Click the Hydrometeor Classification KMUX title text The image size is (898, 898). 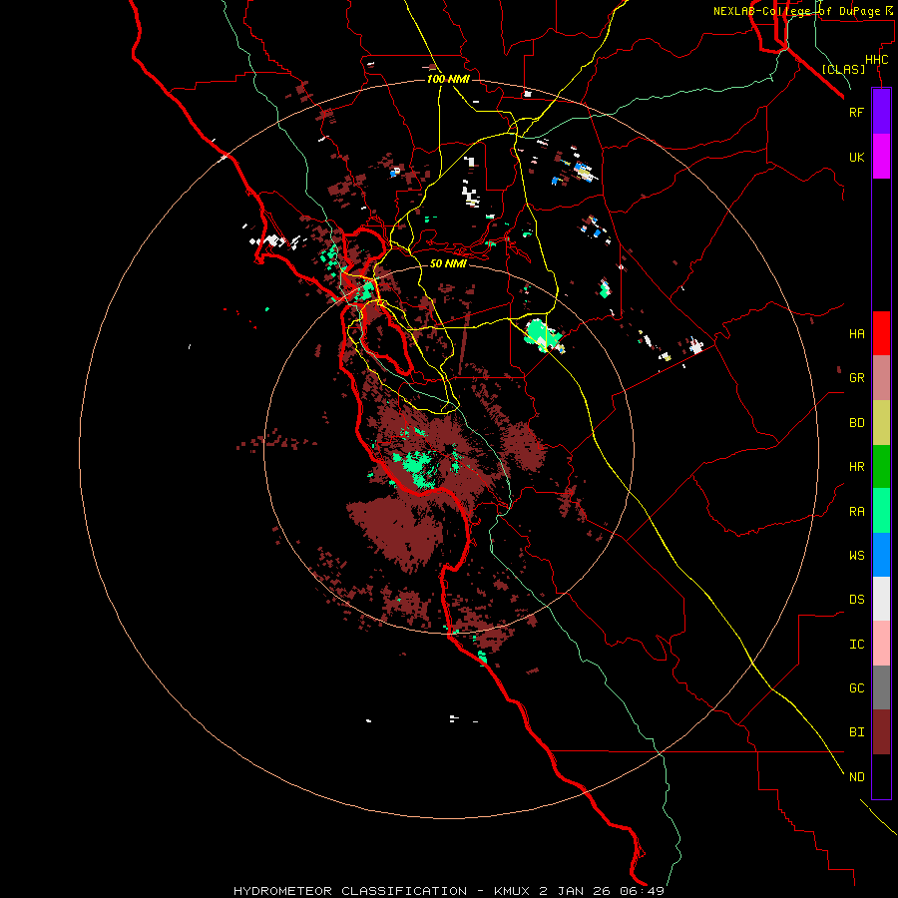[x=449, y=891]
